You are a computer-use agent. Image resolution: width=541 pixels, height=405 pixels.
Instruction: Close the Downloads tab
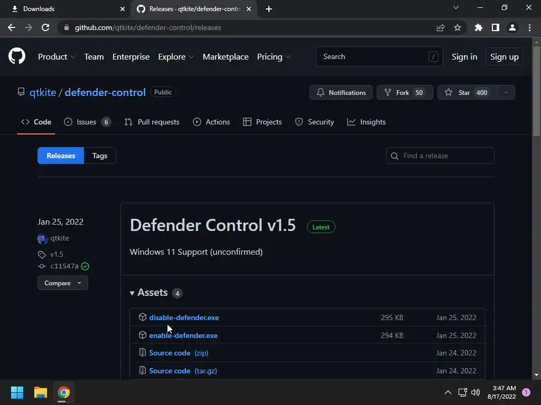click(123, 9)
